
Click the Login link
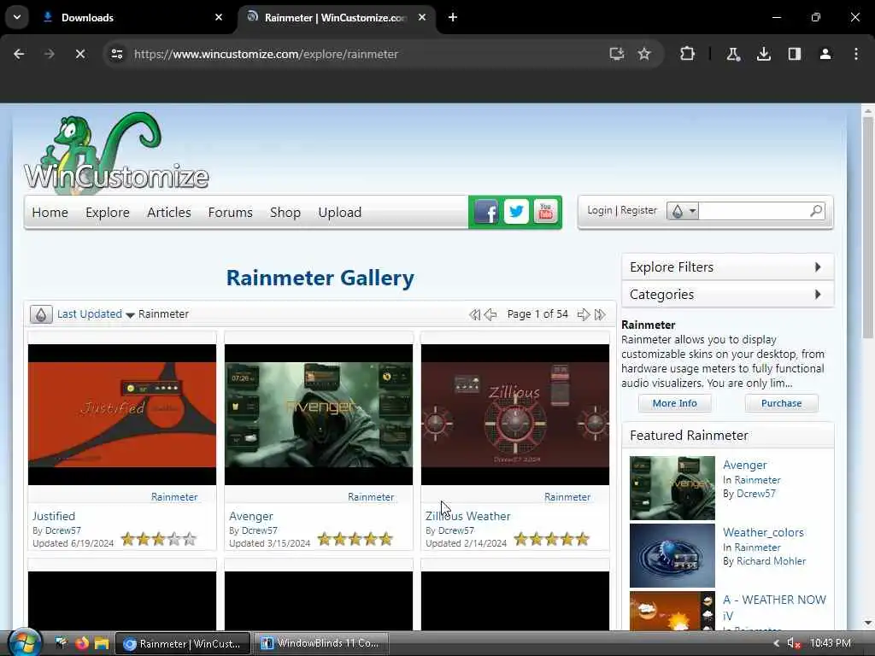point(599,210)
